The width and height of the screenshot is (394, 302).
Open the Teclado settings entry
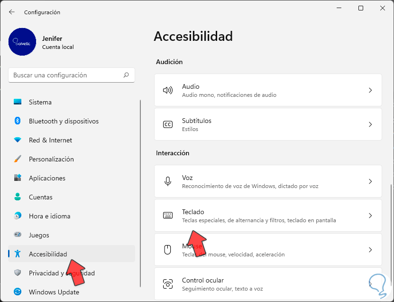coord(268,216)
